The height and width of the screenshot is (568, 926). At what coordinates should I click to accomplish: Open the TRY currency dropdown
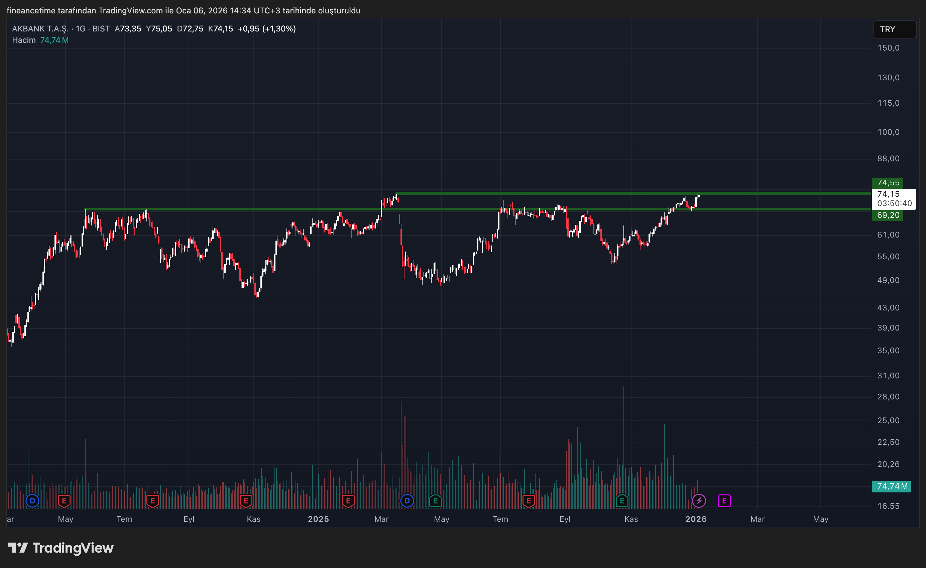tap(895, 29)
